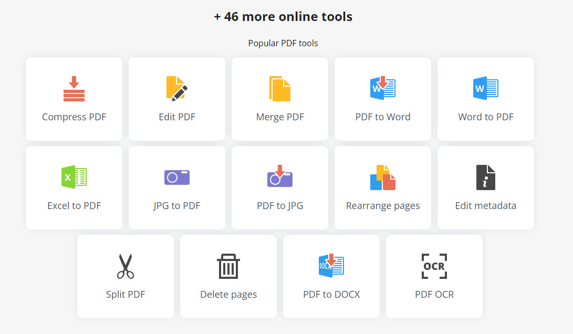Select the Edit PDF pencil icon
Viewport: 573px width, 334px height.
[x=176, y=89]
